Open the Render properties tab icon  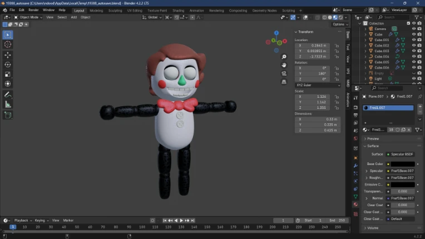pyautogui.click(x=355, y=107)
